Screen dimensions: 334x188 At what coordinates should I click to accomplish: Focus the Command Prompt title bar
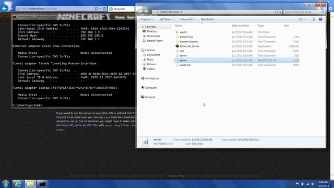click(x=74, y=17)
